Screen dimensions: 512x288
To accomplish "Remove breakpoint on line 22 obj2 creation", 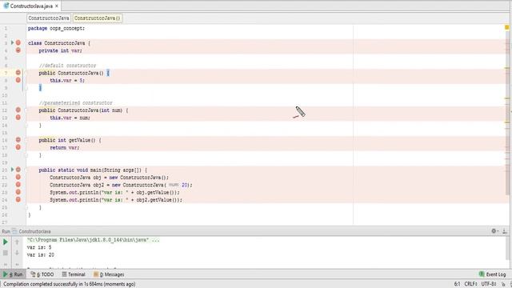I will (x=18, y=185).
